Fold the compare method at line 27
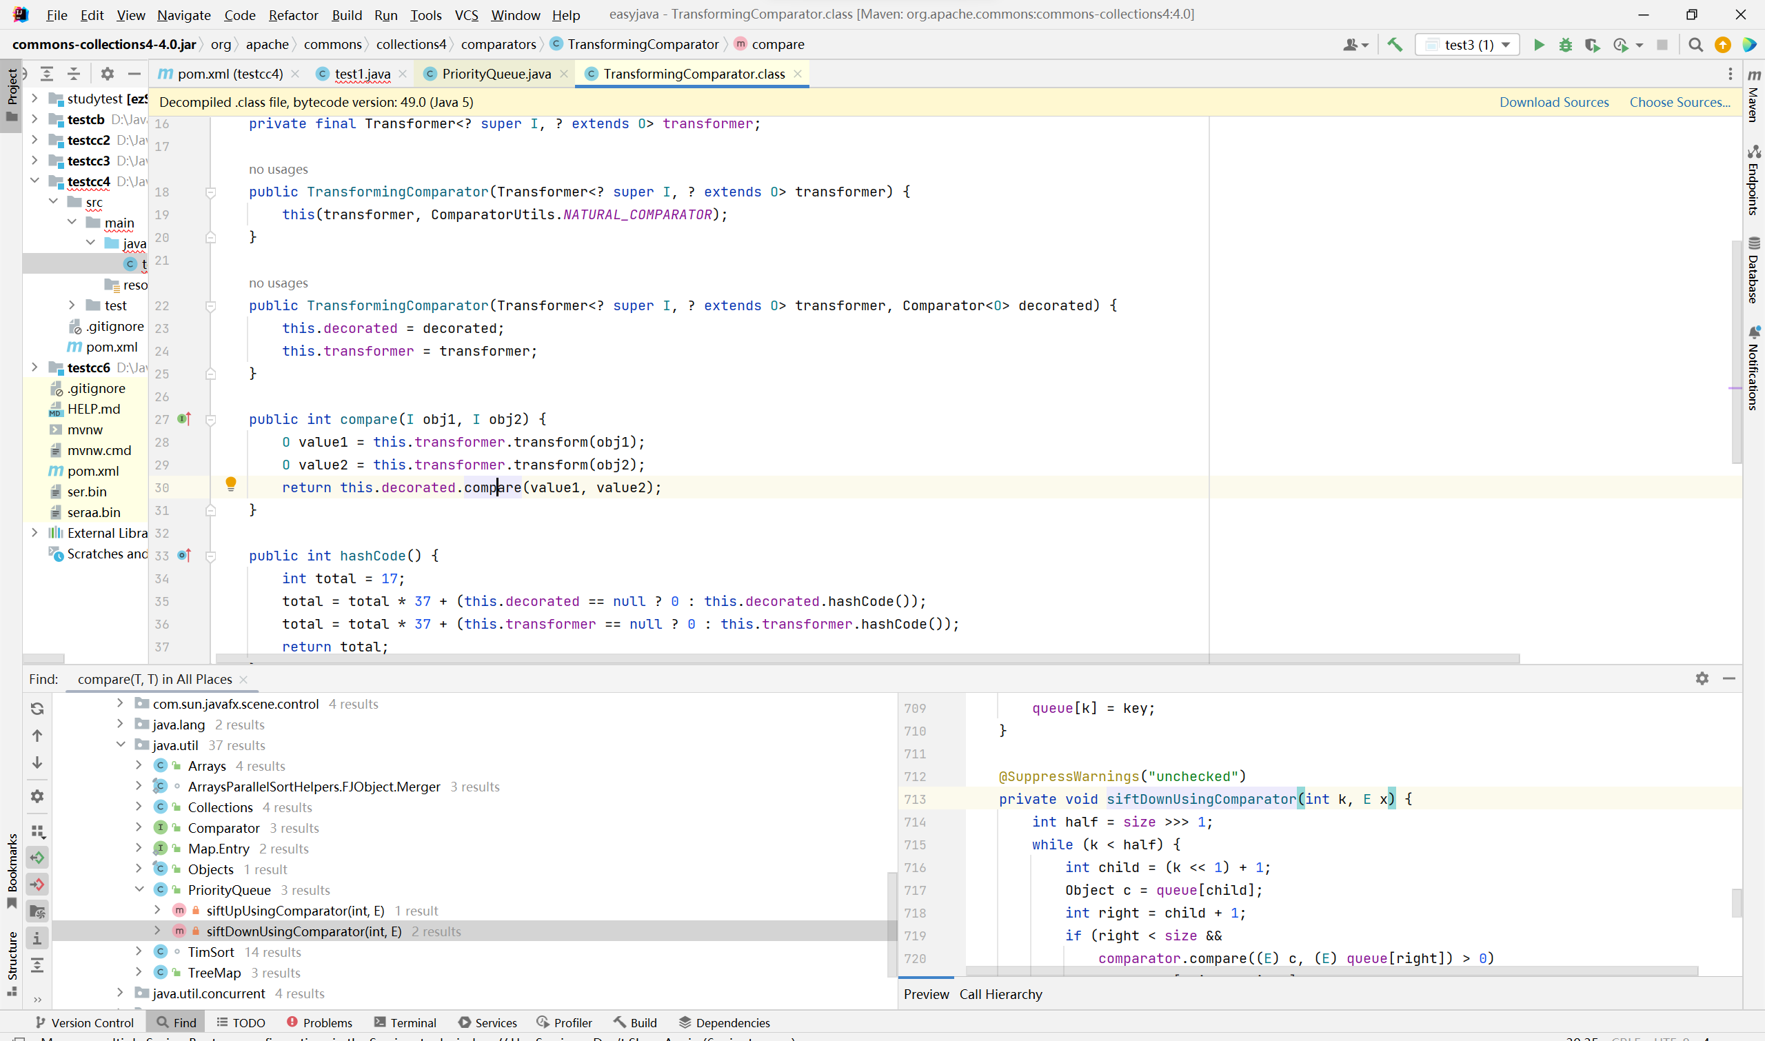The height and width of the screenshot is (1041, 1765). [210, 419]
